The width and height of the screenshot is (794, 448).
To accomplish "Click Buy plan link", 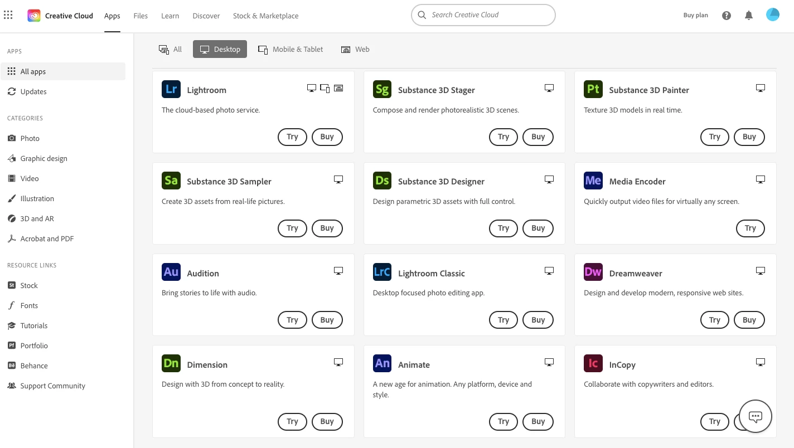I will (x=695, y=16).
